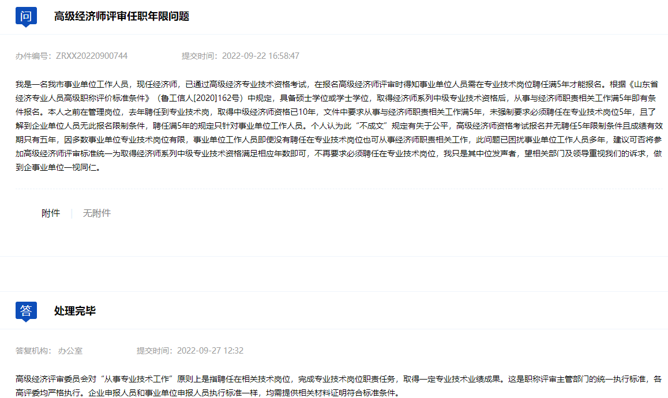Click the blue 答 answer icon
The width and height of the screenshot is (668, 398).
[x=26, y=311]
